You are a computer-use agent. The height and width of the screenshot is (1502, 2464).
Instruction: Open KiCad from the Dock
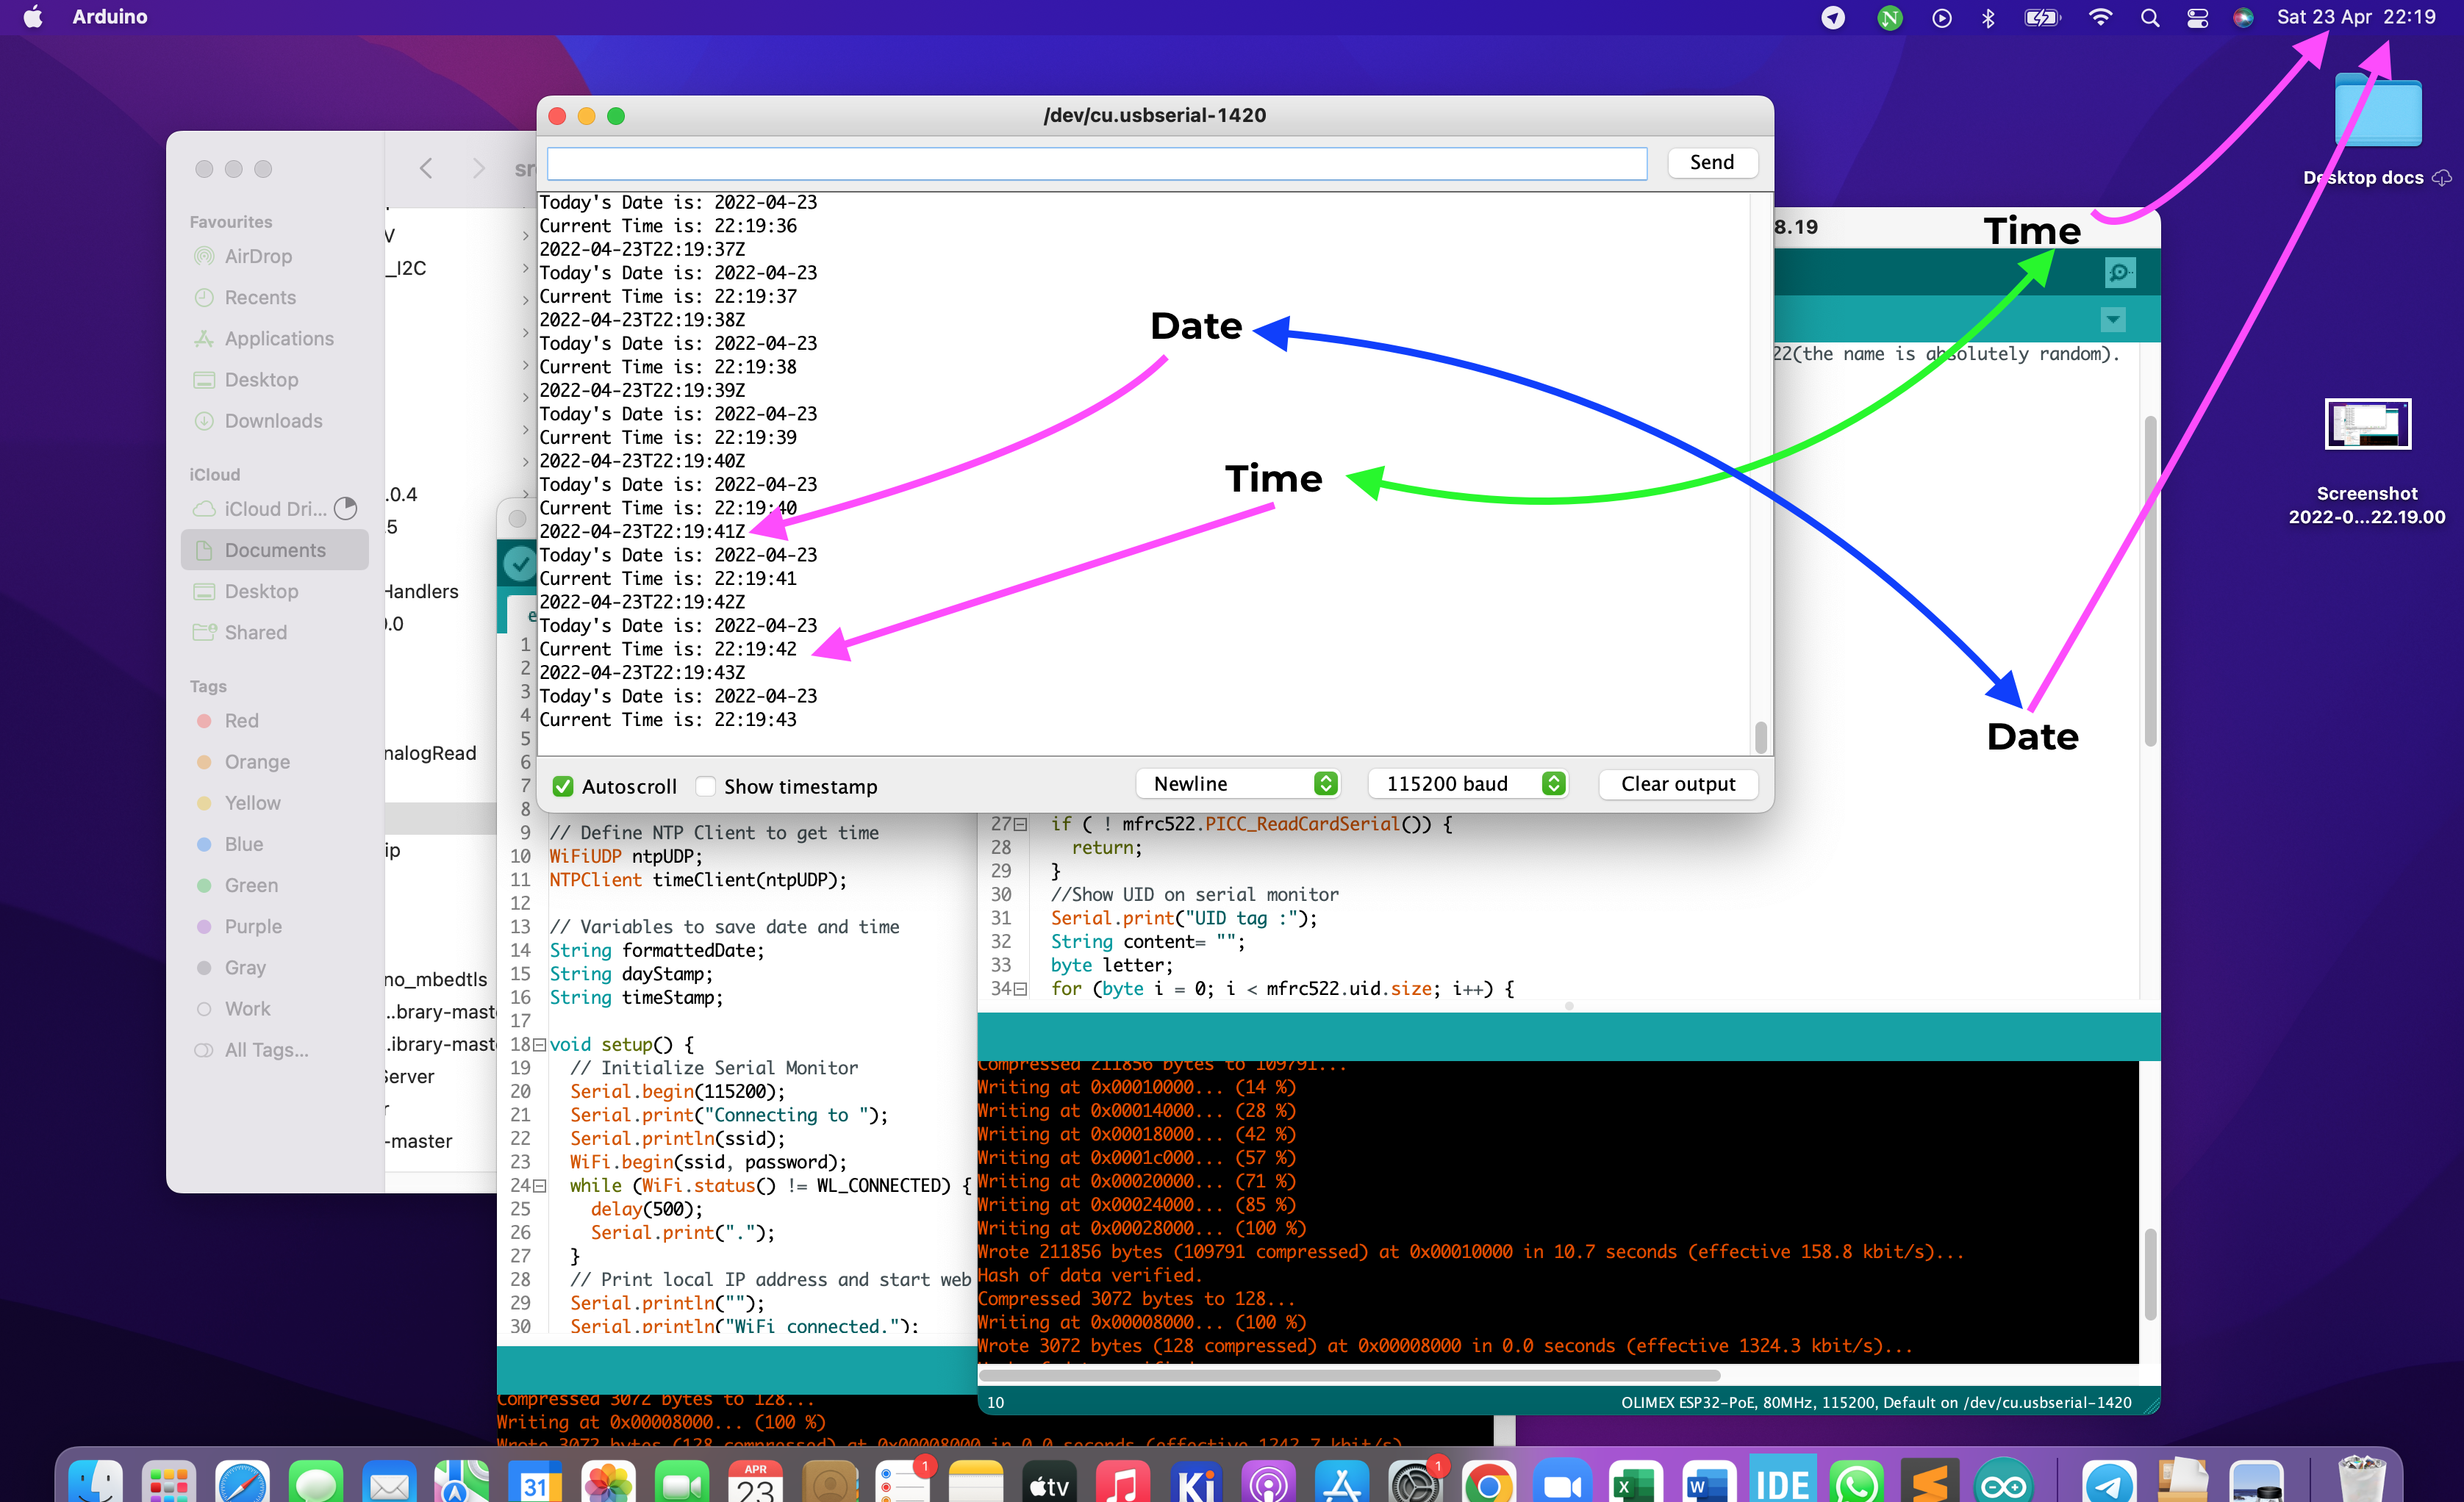point(1196,1482)
